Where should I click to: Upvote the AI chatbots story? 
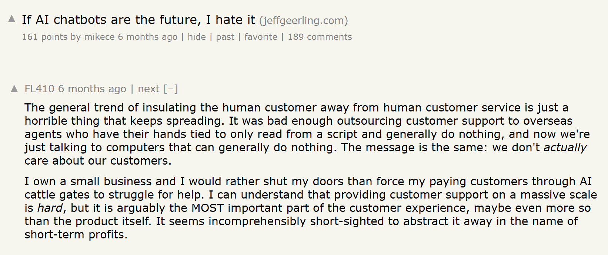(12, 19)
